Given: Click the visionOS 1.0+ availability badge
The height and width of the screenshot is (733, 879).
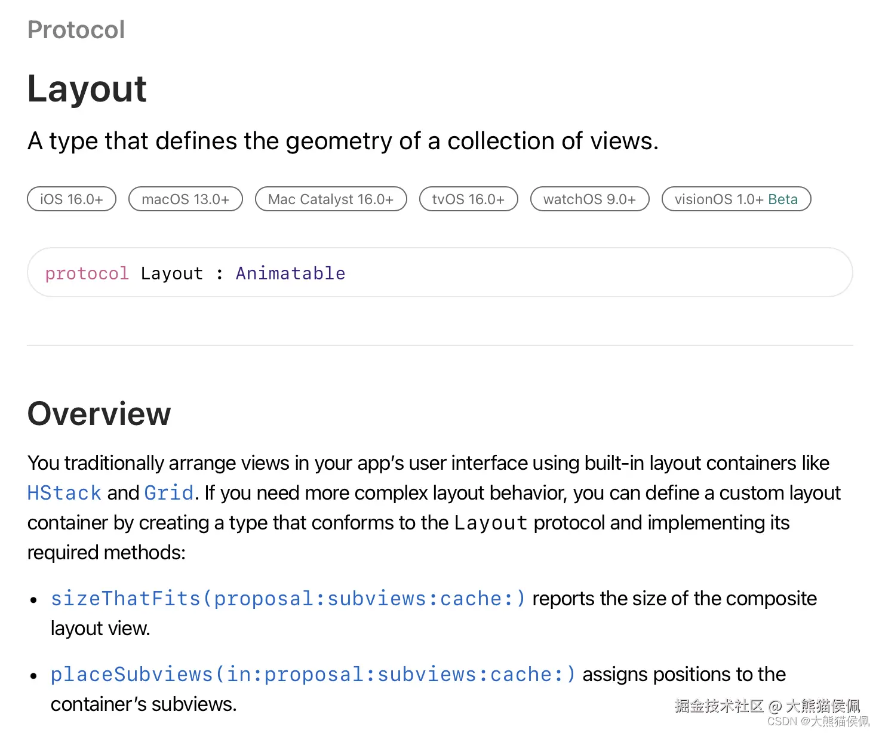Looking at the screenshot, I should tap(719, 199).
